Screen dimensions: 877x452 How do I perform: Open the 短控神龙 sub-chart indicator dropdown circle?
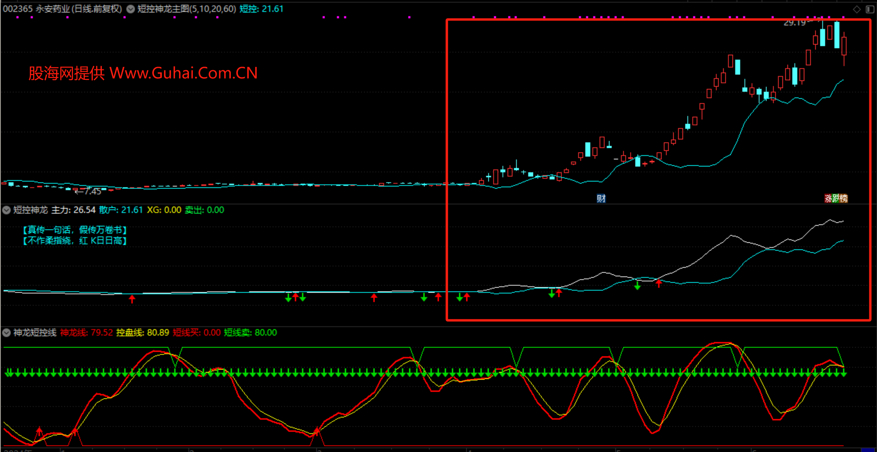tap(7, 210)
